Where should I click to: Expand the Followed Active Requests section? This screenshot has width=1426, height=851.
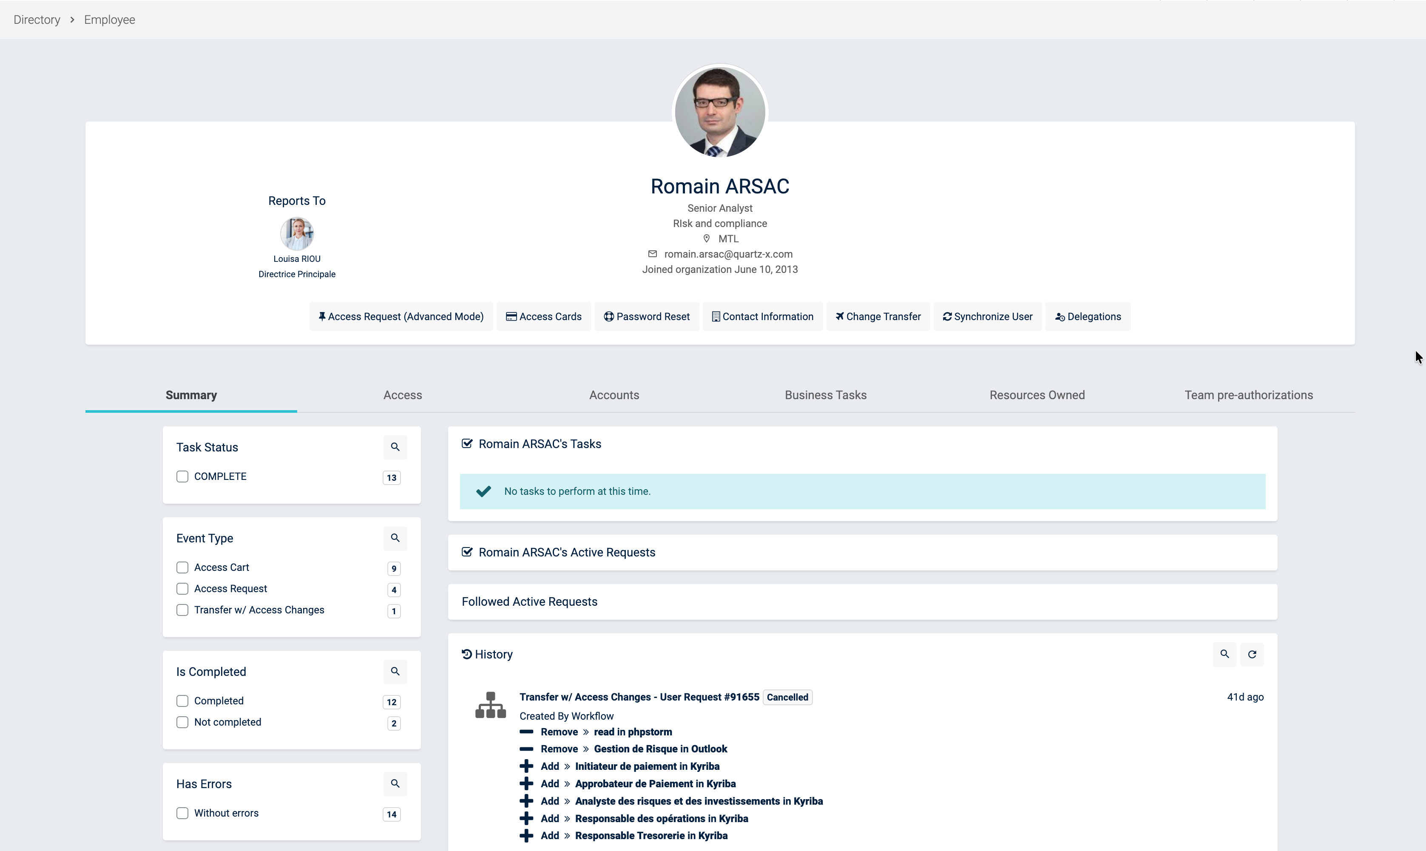(x=529, y=601)
